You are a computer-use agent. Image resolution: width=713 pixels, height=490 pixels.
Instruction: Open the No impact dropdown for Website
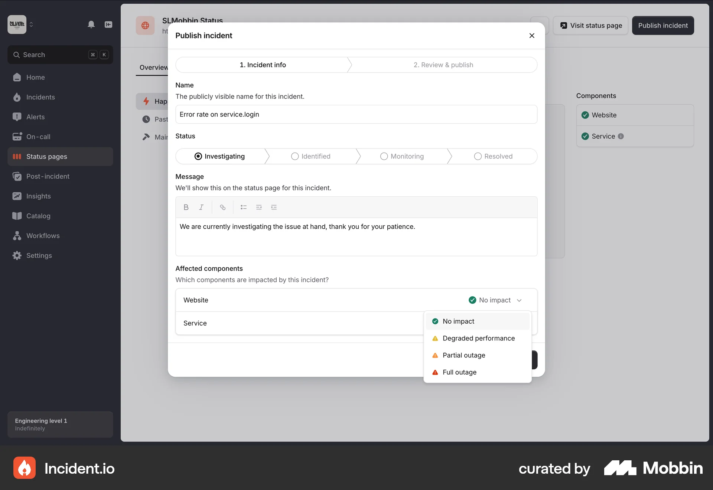coord(495,300)
